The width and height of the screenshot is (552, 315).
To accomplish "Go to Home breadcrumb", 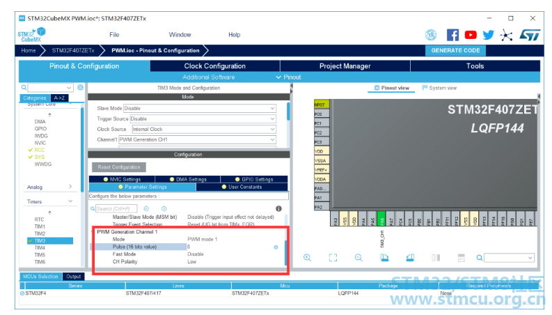I will (x=28, y=50).
